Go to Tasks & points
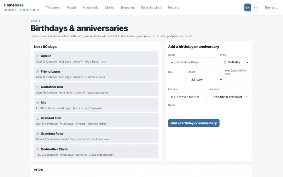This screenshot has height=177, width=283. [x=151, y=7]
